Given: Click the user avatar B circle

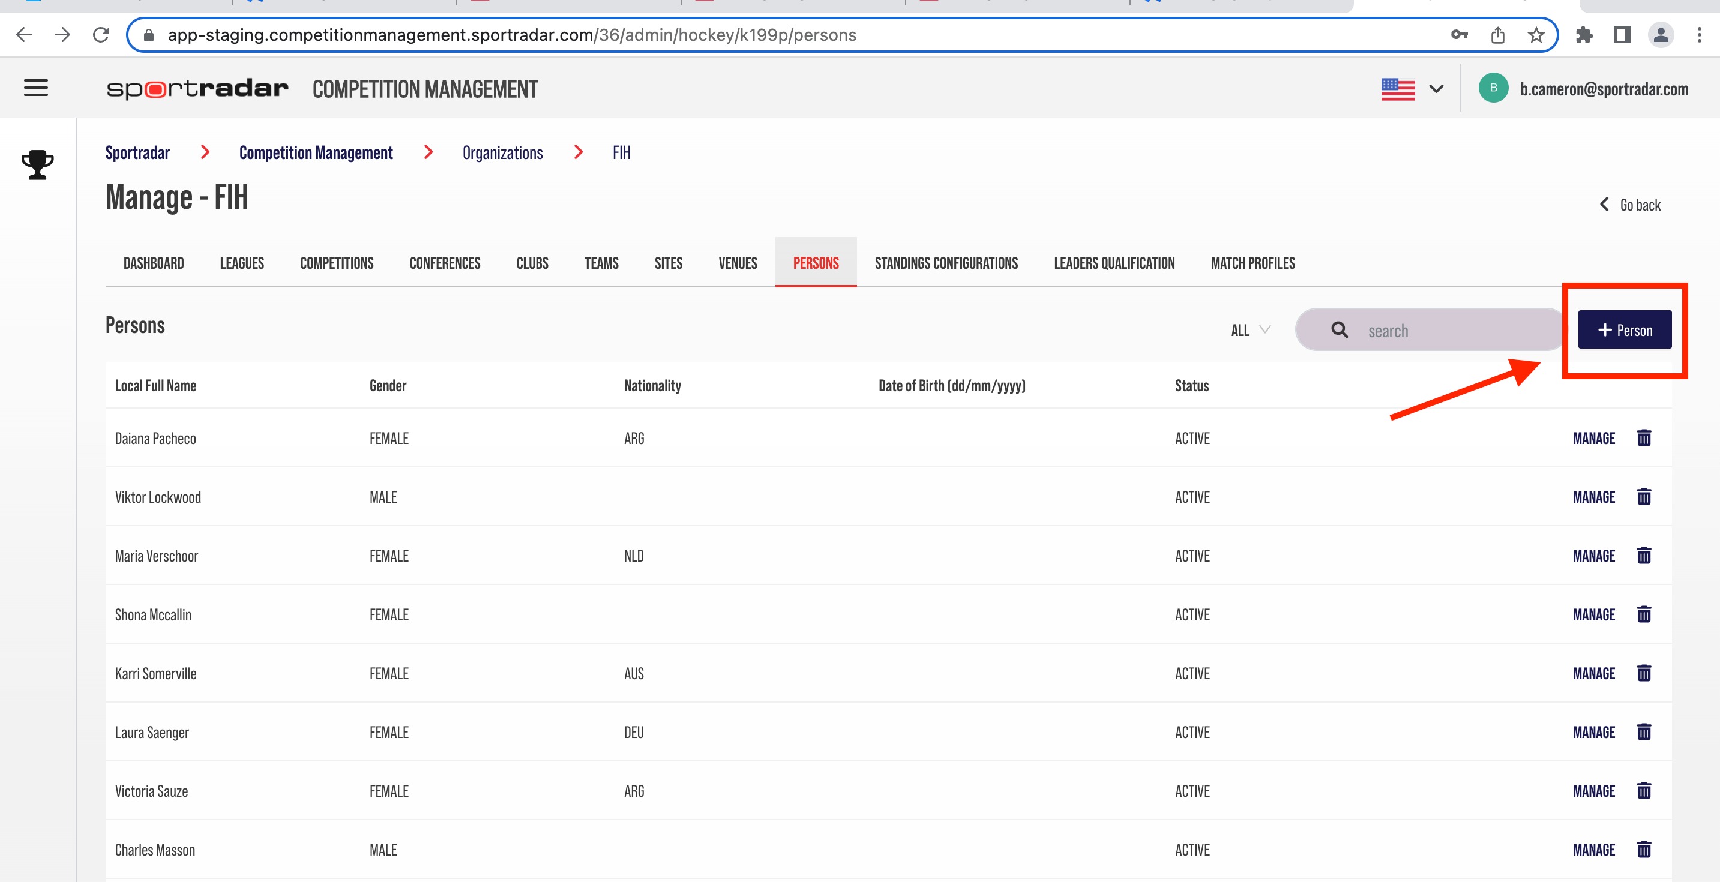Looking at the screenshot, I should [x=1494, y=88].
